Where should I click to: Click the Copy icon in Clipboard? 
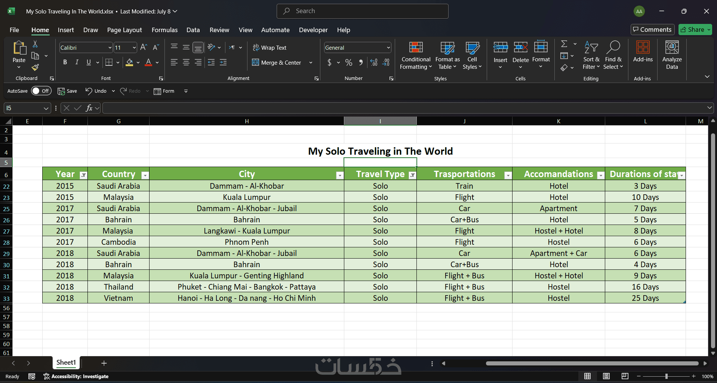coord(35,56)
